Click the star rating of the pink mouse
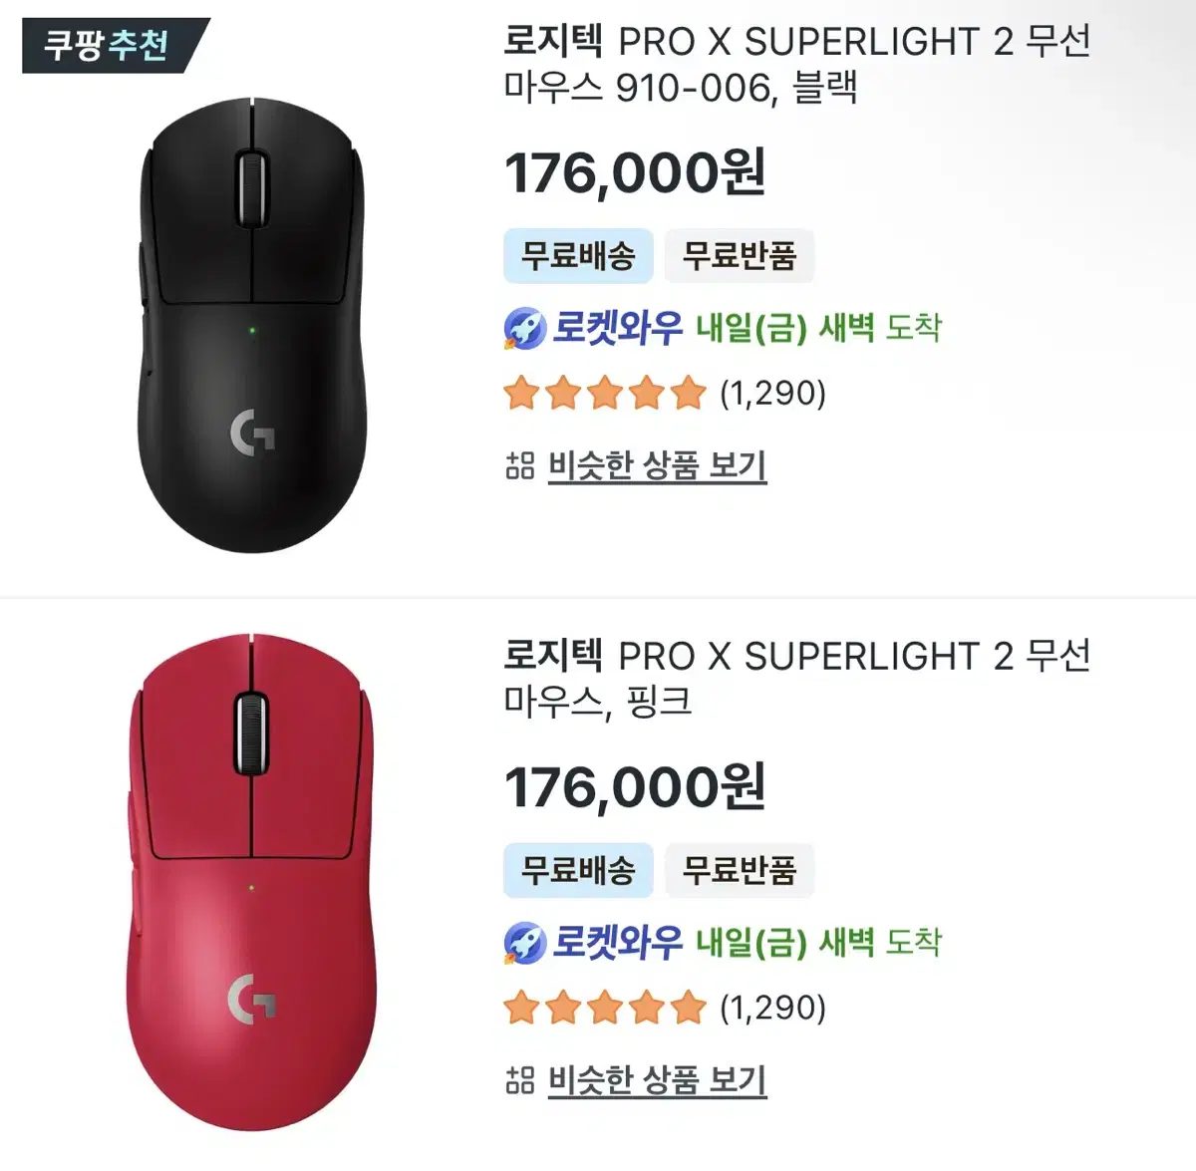This screenshot has height=1171, width=1196. [605, 1009]
